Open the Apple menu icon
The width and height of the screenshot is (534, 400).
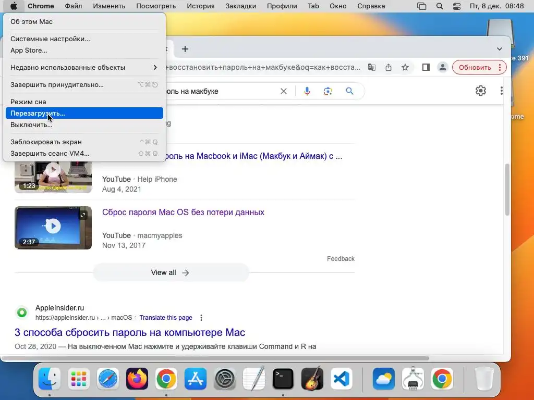13,6
